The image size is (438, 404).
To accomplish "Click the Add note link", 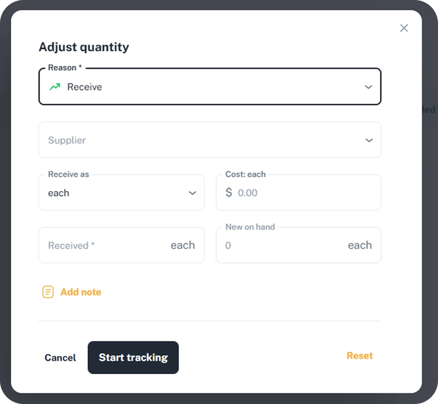I will [x=81, y=292].
